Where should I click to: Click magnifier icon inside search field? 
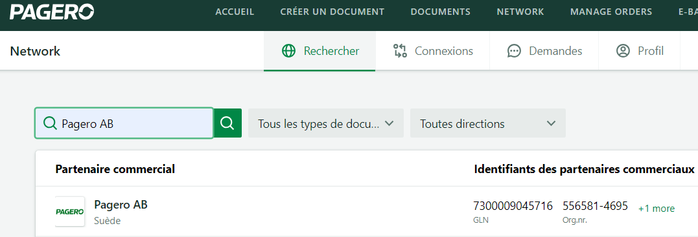click(x=50, y=123)
